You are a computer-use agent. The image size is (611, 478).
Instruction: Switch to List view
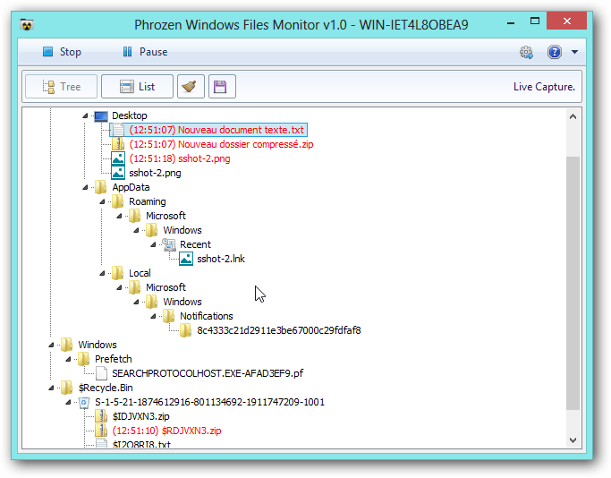pyautogui.click(x=137, y=87)
